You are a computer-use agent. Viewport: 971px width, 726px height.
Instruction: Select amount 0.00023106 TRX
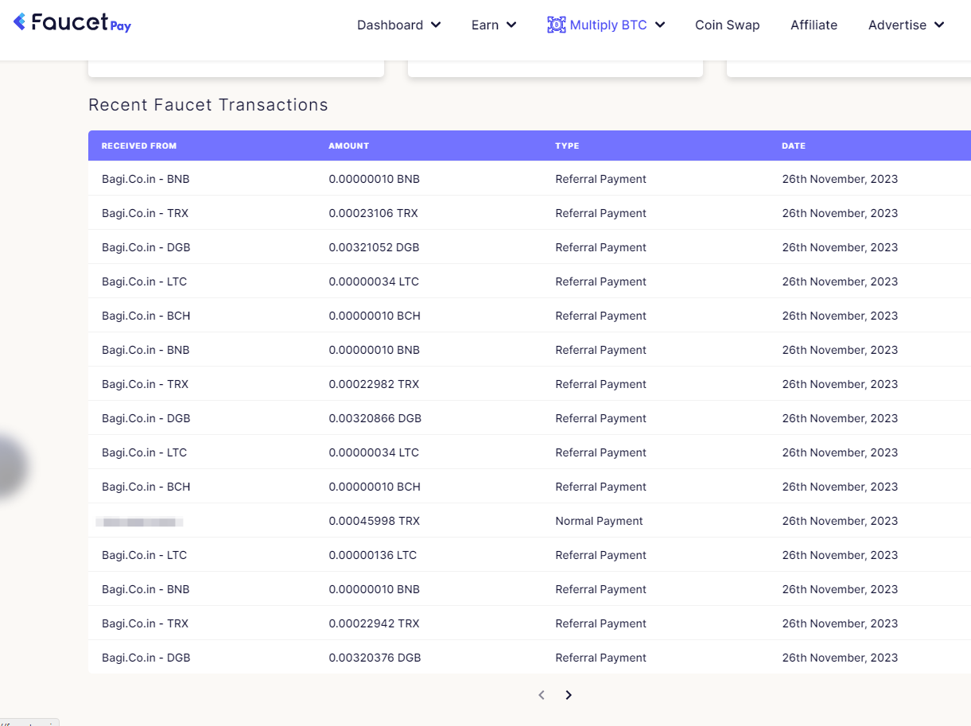(373, 213)
